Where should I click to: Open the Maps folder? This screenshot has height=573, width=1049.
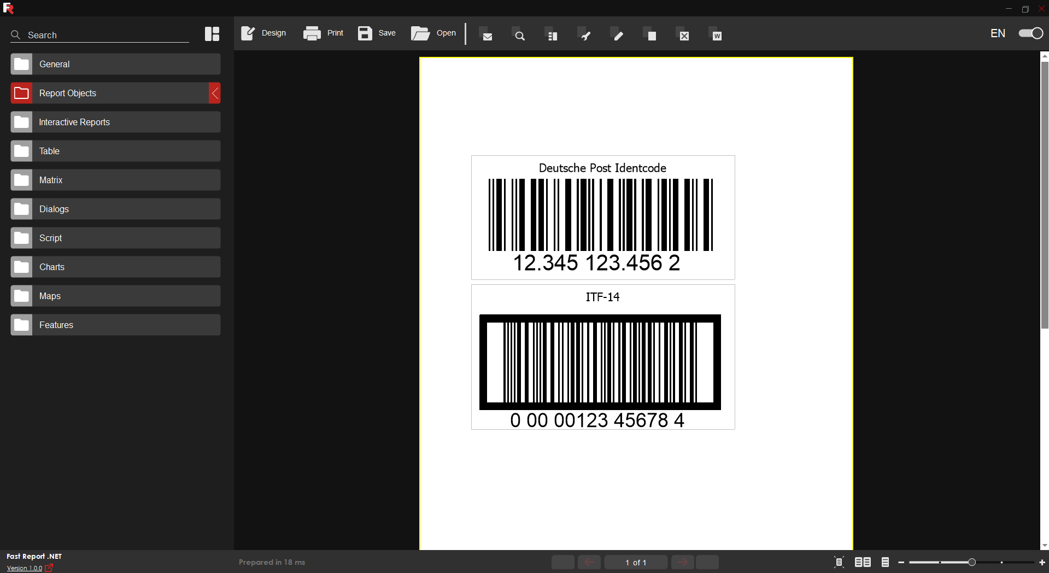click(x=115, y=296)
